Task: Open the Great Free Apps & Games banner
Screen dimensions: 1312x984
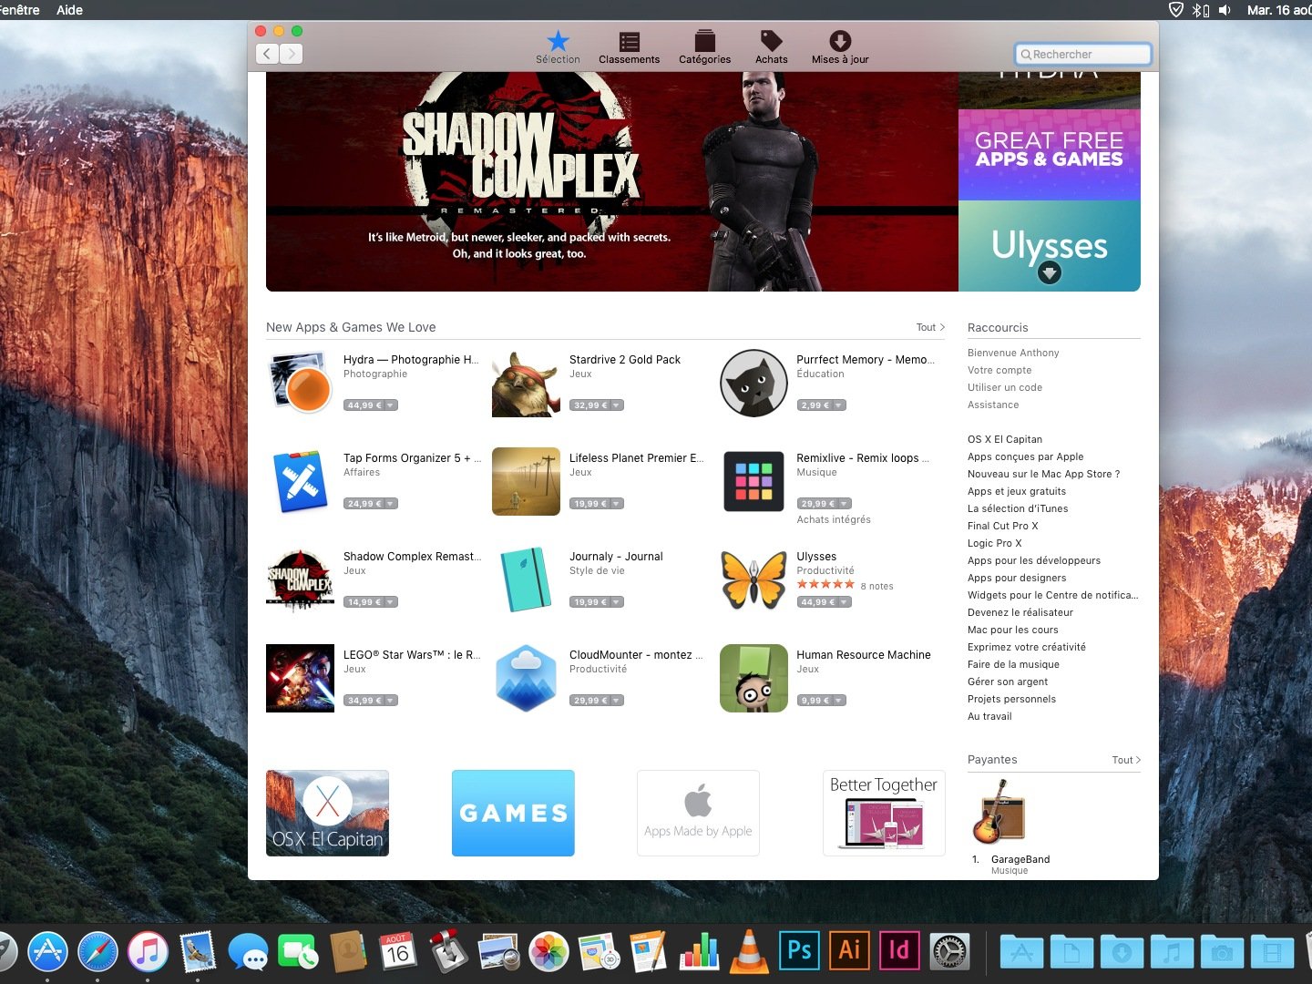Action: point(1050,155)
